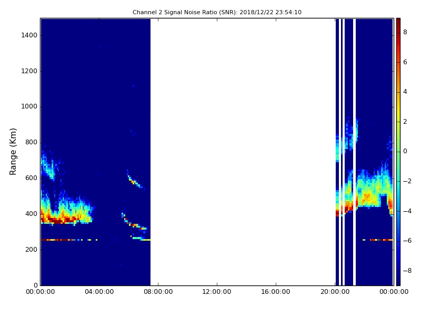This screenshot has width=421, height=316.
Task: Click the 'Range (Km)' y-axis label
Action: [x=13, y=152]
